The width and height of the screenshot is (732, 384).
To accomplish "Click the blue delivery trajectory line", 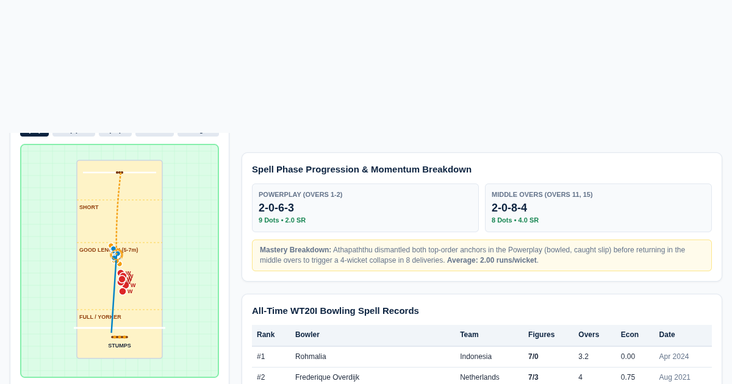I will coord(114,293).
